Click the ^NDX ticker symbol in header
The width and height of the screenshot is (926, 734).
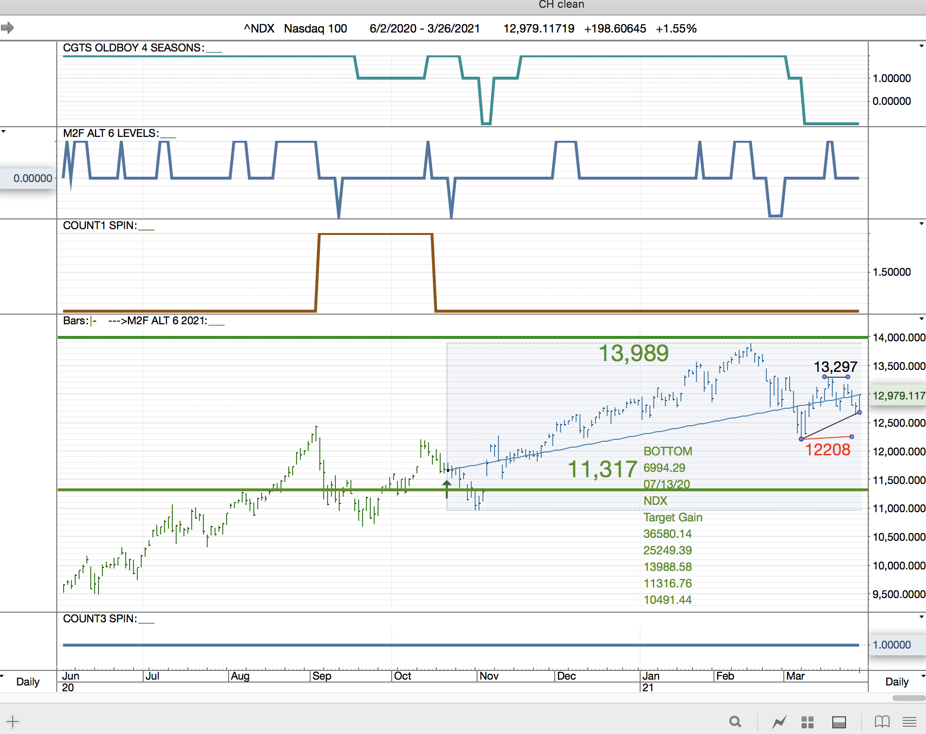click(x=259, y=29)
